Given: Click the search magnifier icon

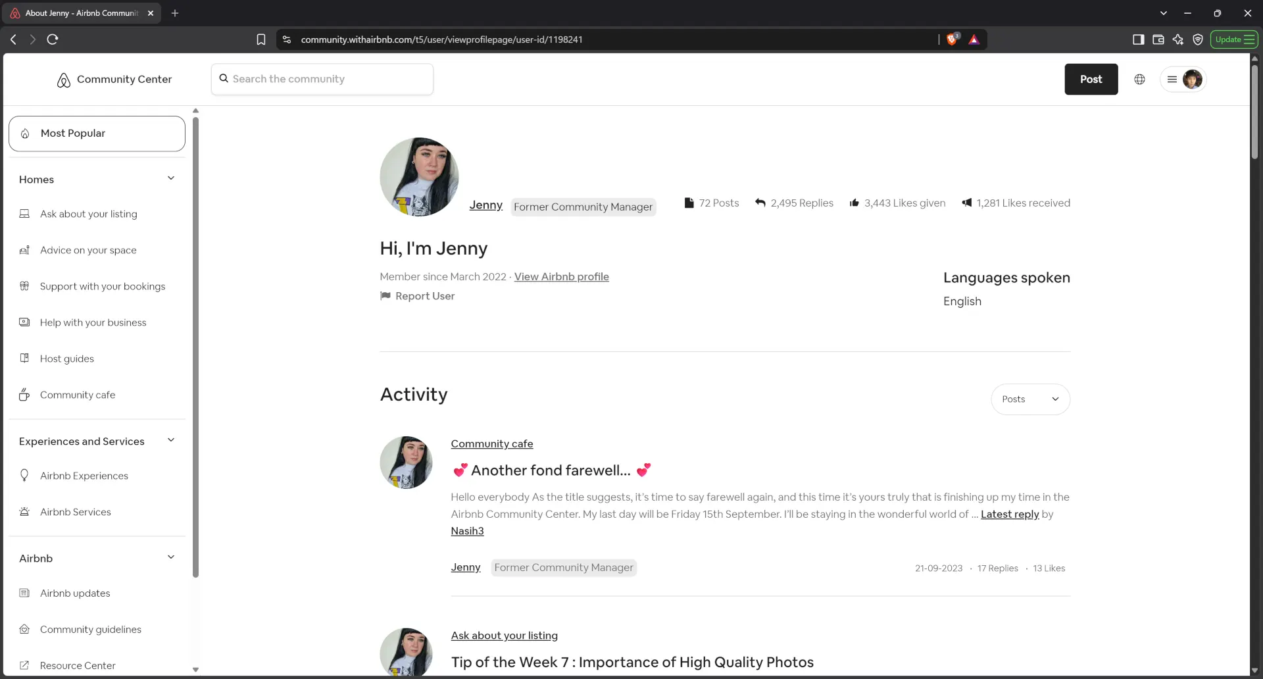Looking at the screenshot, I should (224, 78).
